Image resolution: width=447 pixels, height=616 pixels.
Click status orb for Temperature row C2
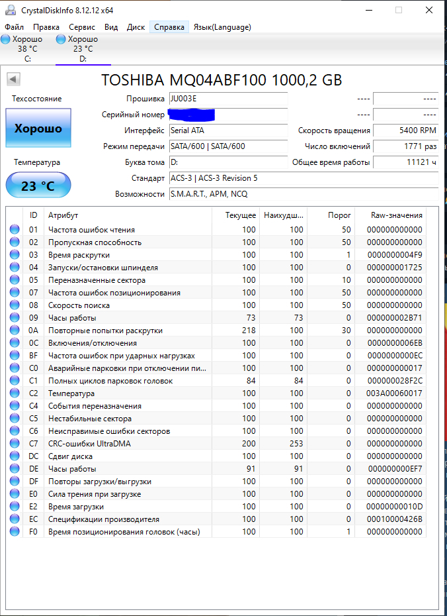click(15, 393)
